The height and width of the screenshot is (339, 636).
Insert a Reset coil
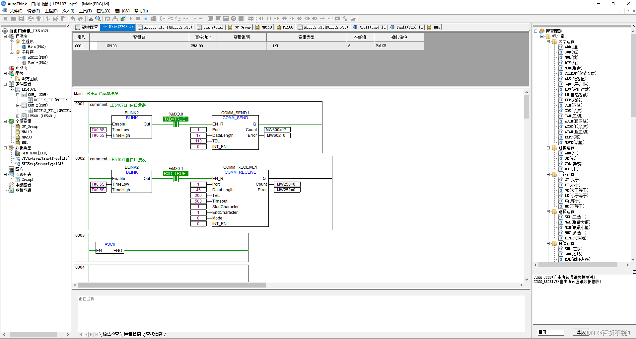[x=315, y=19]
